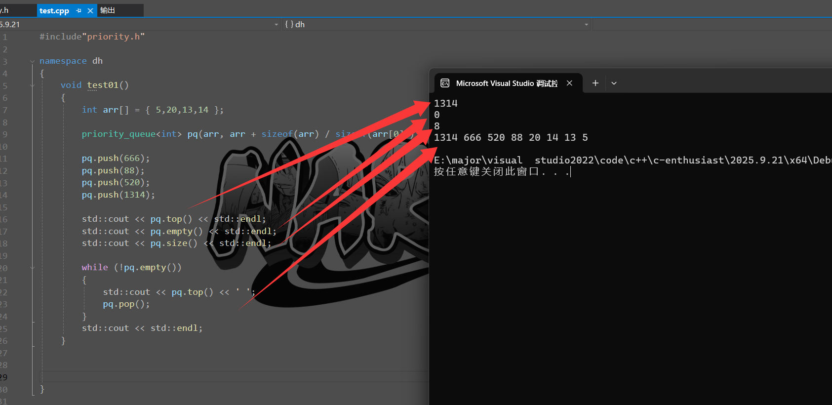The image size is (832, 405).
Task: Click console output line 1314 666 520 88
Action: pyautogui.click(x=511, y=137)
